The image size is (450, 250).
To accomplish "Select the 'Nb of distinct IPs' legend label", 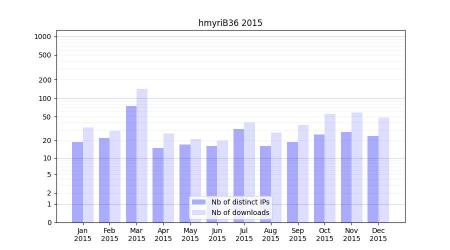I will pos(240,202).
